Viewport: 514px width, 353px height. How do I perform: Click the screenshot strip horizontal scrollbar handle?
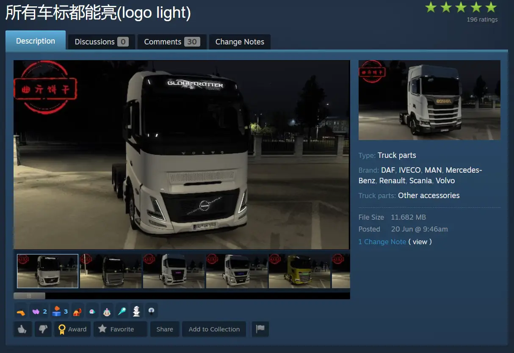point(29,296)
